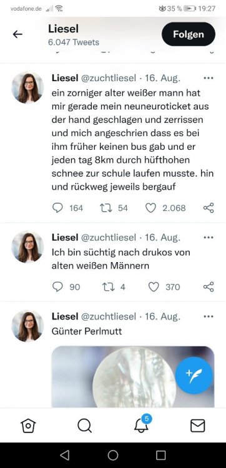Share the neuneuroticket tweet

click(209, 208)
